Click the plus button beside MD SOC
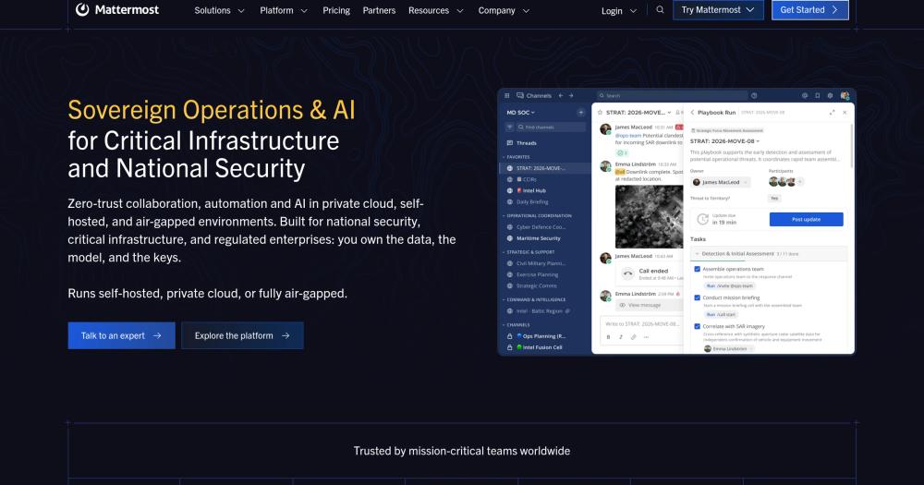This screenshot has height=485, width=924. pyautogui.click(x=580, y=112)
